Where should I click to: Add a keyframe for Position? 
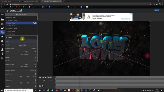point(36,74)
